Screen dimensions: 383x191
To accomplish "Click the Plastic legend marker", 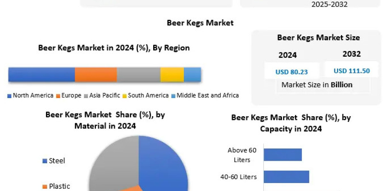I will click(45, 187).
